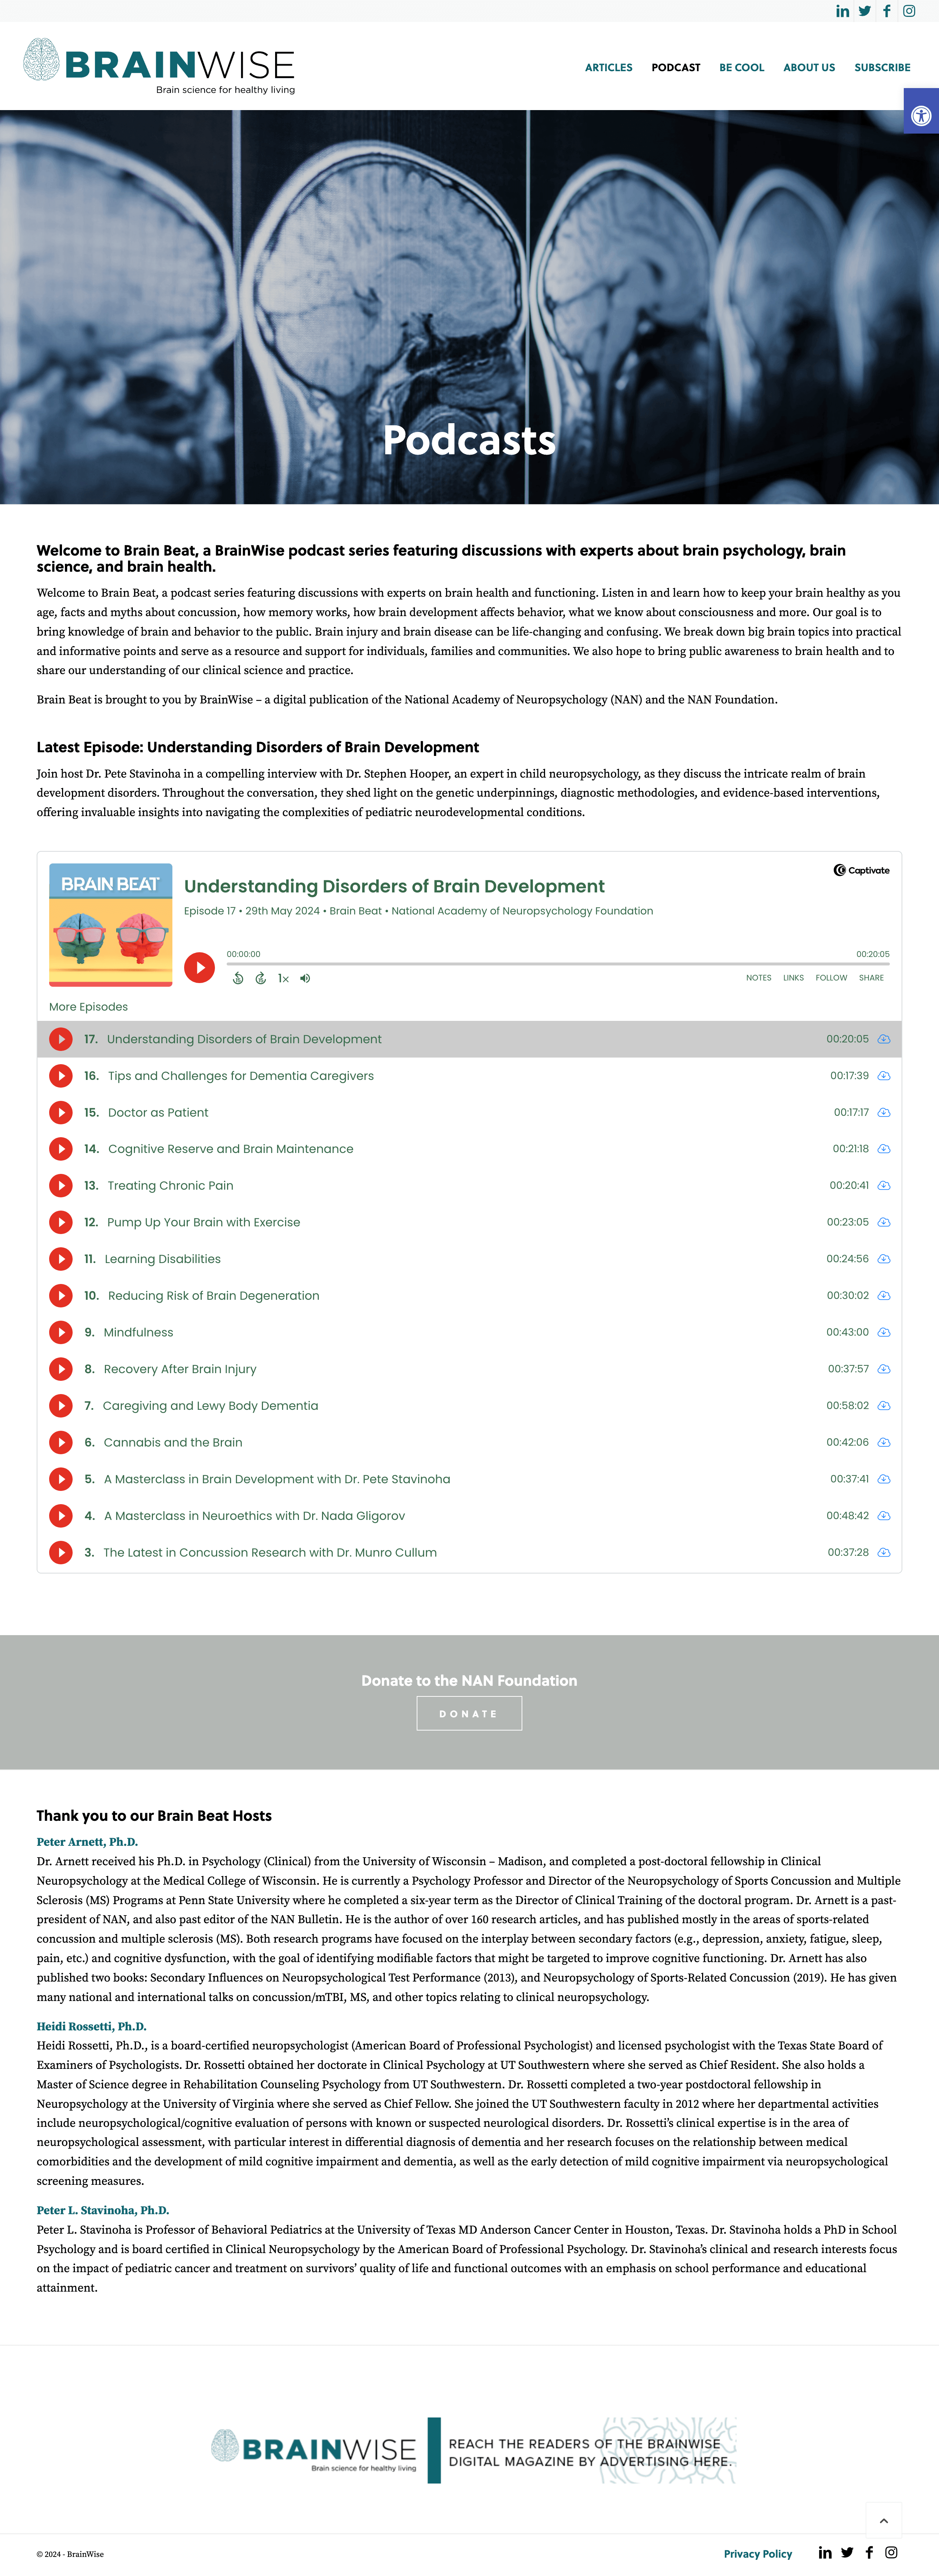939x2576 pixels.
Task: Open BE COOL menu item
Action: coord(742,68)
